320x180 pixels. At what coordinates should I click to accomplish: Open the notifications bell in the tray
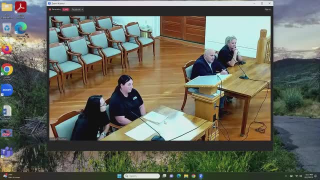(315, 176)
